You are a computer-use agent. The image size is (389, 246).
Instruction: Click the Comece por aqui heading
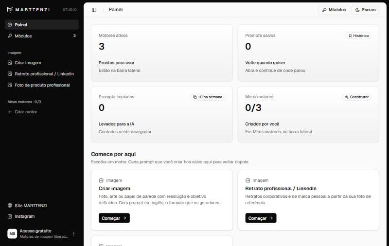coord(113,154)
